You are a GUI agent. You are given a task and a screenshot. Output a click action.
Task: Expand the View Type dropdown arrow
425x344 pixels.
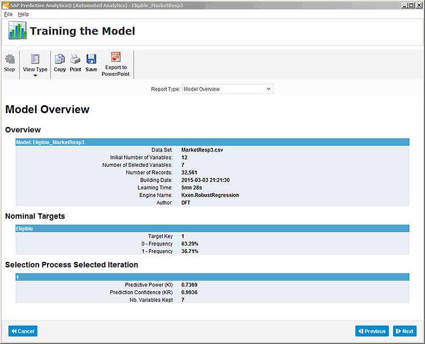(35, 76)
